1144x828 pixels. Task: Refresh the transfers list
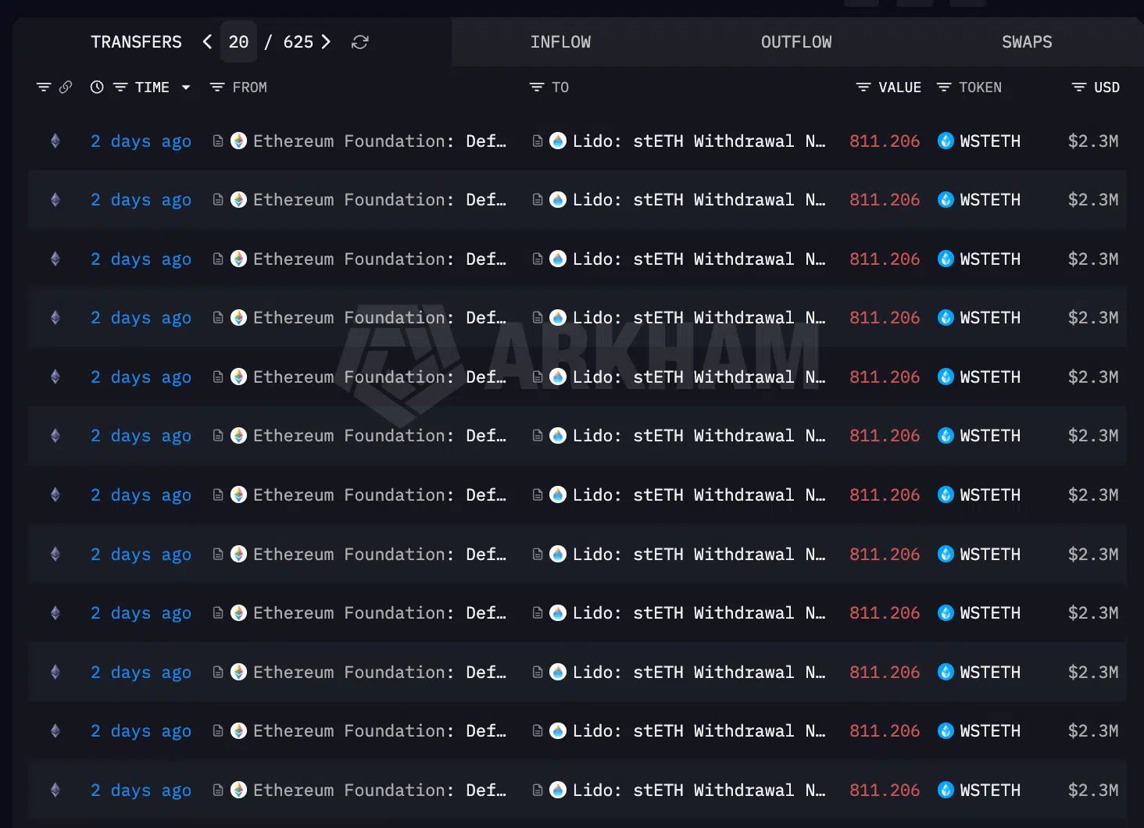click(x=359, y=41)
